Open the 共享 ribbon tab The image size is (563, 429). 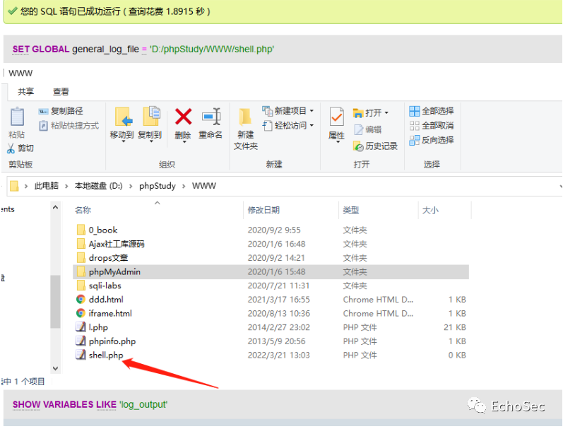coord(26,92)
